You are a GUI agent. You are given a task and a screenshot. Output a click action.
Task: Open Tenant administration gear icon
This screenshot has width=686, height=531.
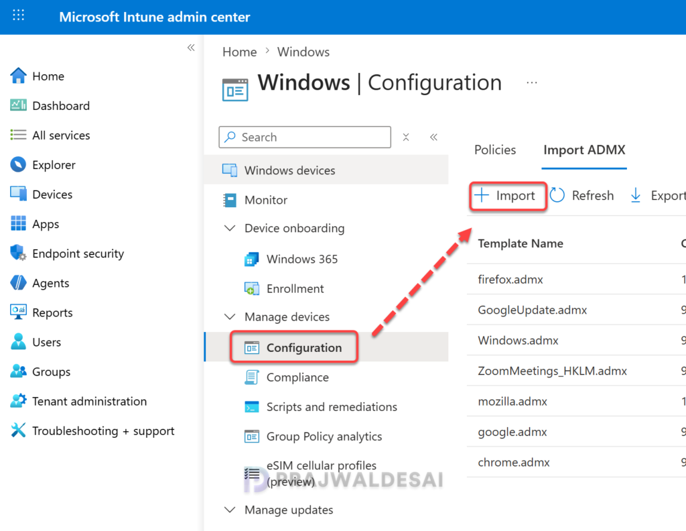click(18, 401)
